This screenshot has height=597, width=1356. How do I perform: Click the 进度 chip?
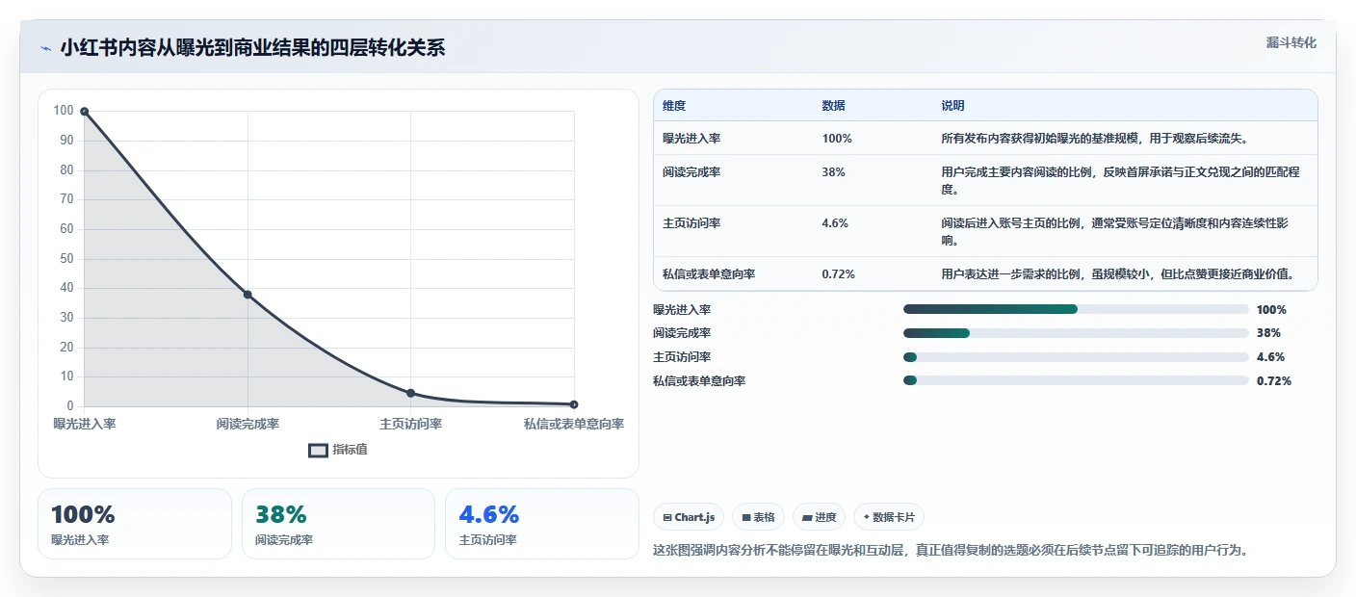pyautogui.click(x=819, y=517)
